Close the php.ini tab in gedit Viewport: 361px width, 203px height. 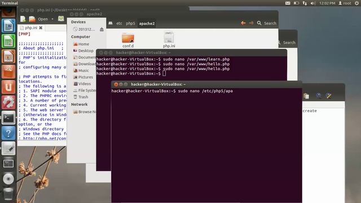pyautogui.click(x=41, y=28)
